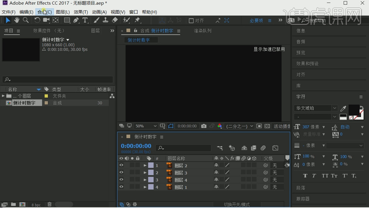Select the Eraser tool
Image resolution: width=369 pixels, height=208 pixels.
(115, 21)
